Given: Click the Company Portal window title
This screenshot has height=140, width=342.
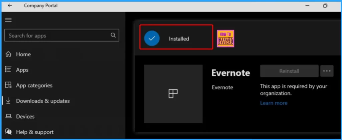Looking at the screenshot, I should [x=41, y=6].
